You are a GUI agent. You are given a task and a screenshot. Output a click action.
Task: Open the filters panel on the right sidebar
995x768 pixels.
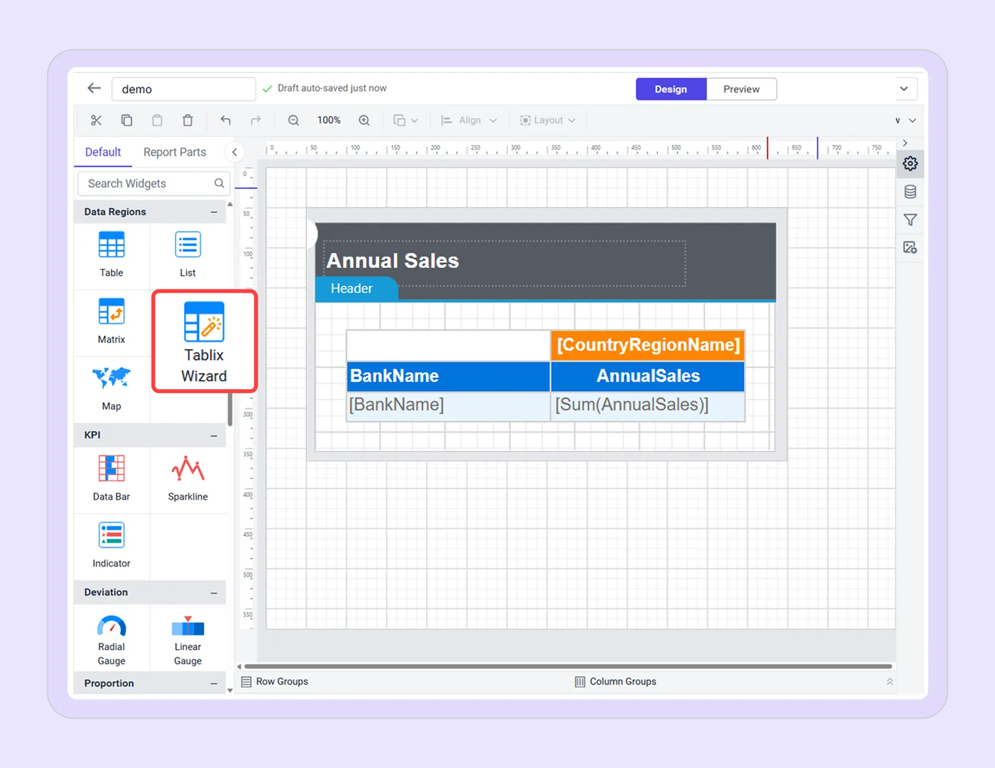tap(910, 220)
